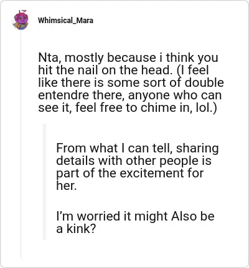The image size is (249, 268).
Task: Click the phrase "mostly because i think you"
Action: tap(141, 58)
